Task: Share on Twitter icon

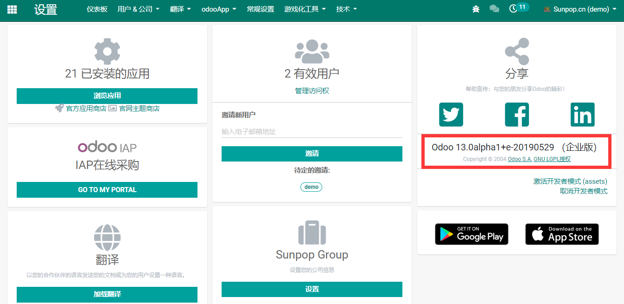Action: click(451, 114)
